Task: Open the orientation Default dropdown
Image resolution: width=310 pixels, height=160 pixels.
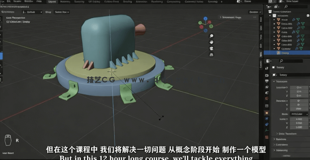Action: coord(32,12)
